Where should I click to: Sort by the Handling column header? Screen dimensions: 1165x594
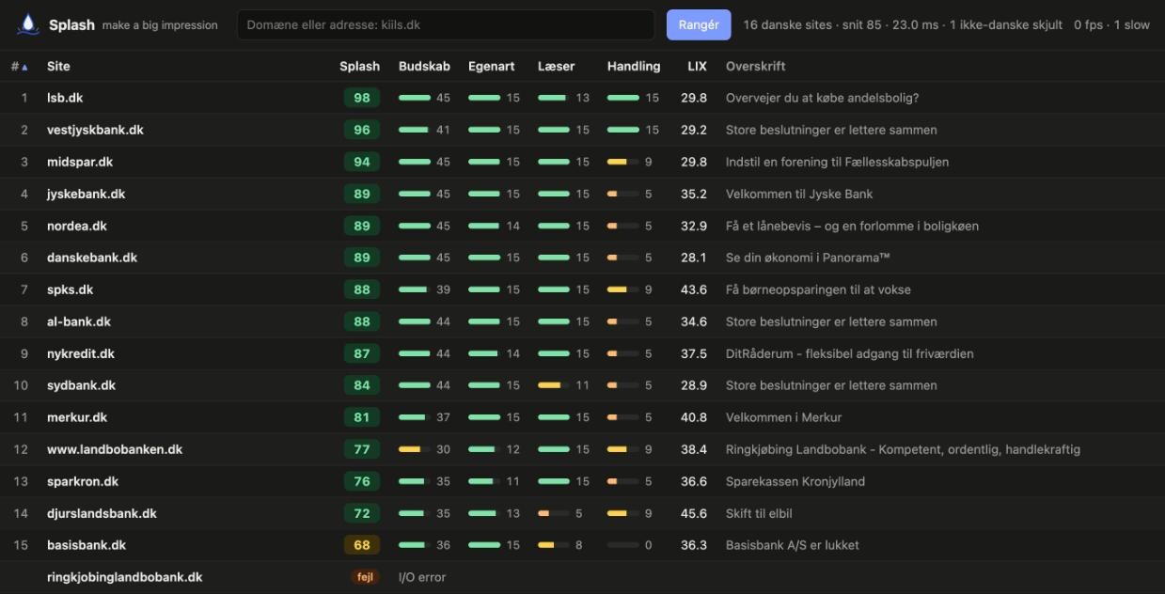634,66
